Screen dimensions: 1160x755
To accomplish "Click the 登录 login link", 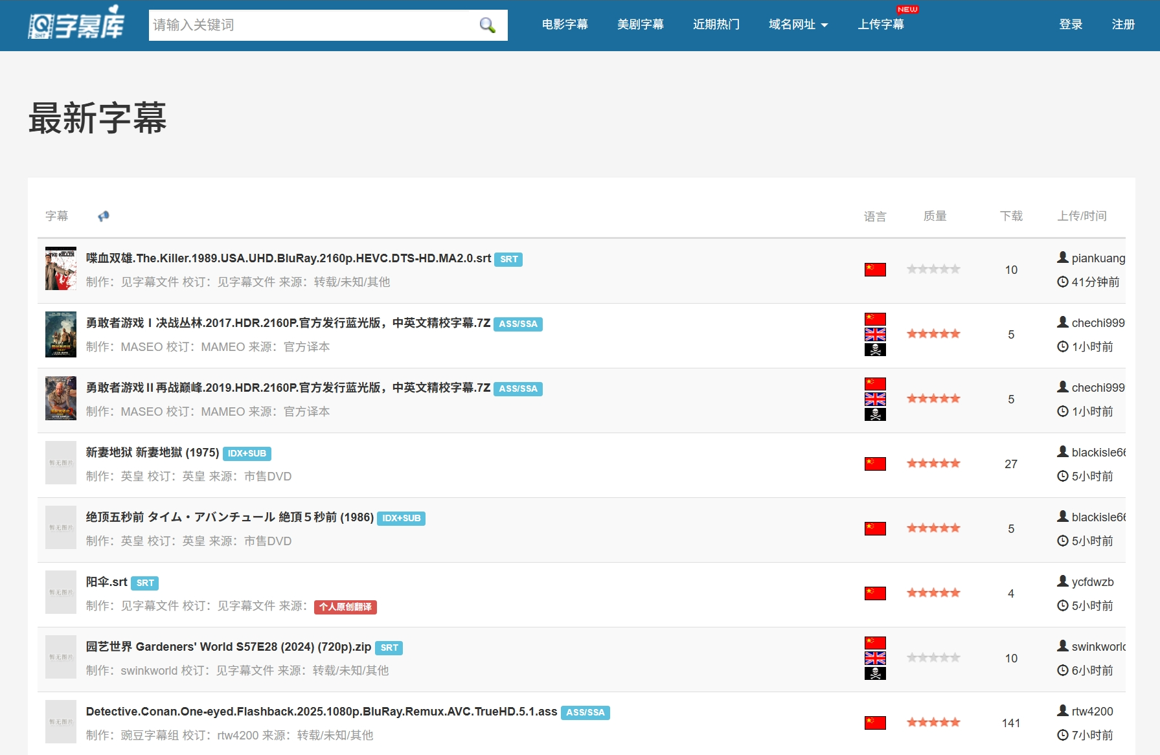I will pyautogui.click(x=1071, y=25).
